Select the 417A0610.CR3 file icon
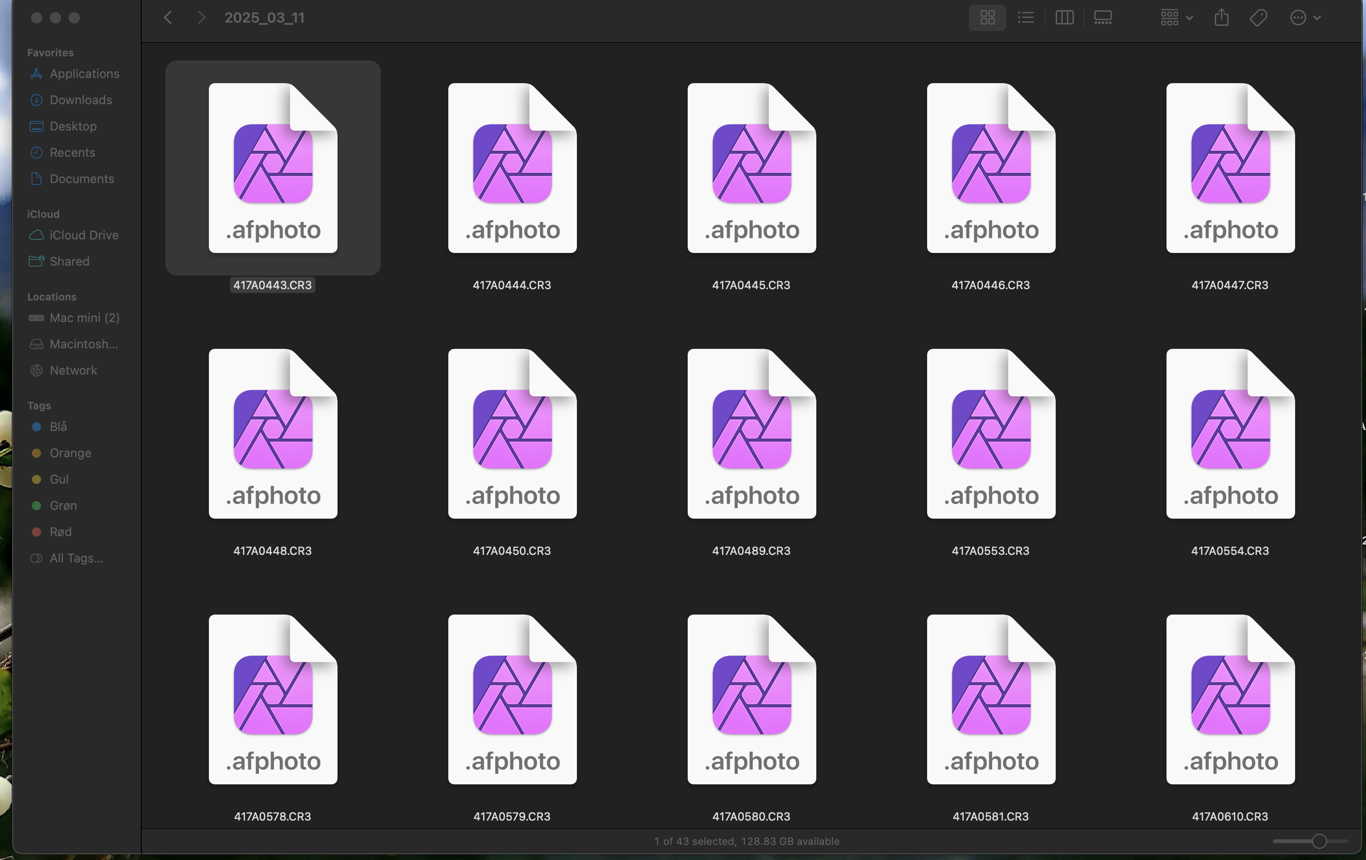Viewport: 1366px width, 860px height. point(1230,699)
